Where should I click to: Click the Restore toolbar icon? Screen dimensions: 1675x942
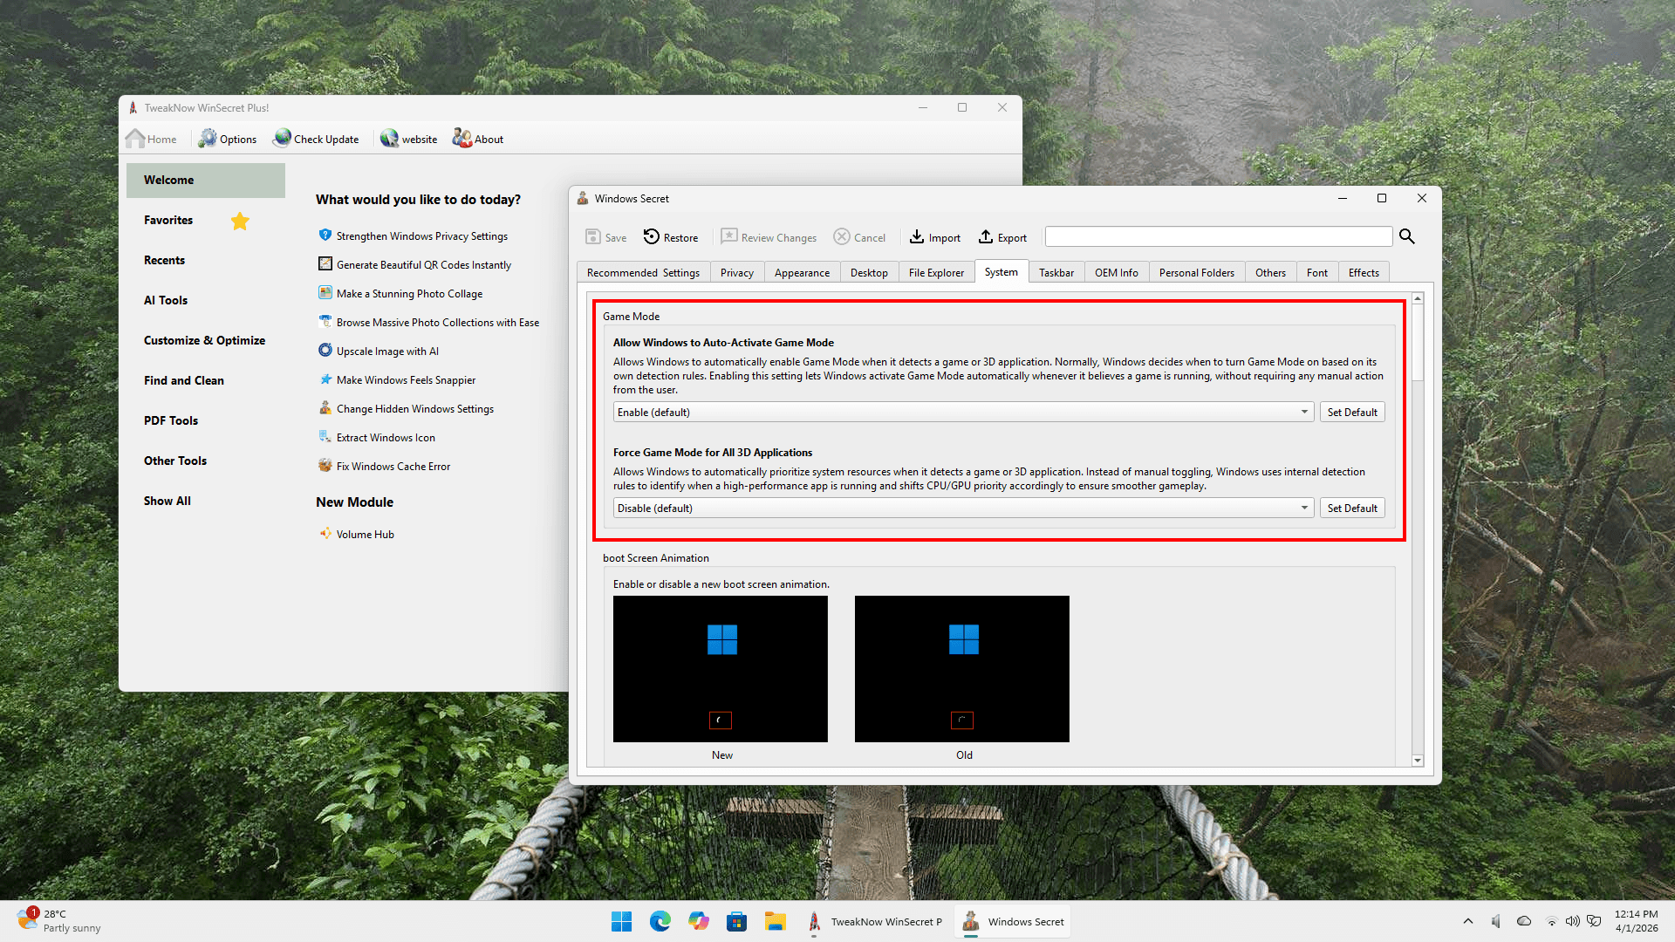coord(652,237)
